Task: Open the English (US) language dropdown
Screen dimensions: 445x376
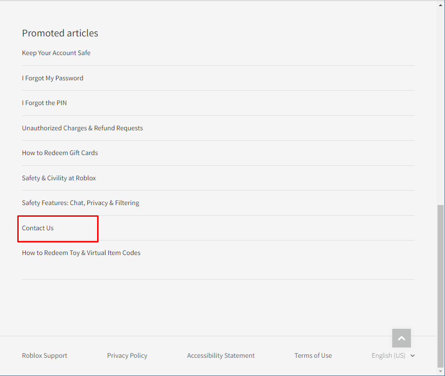Action: pos(393,355)
